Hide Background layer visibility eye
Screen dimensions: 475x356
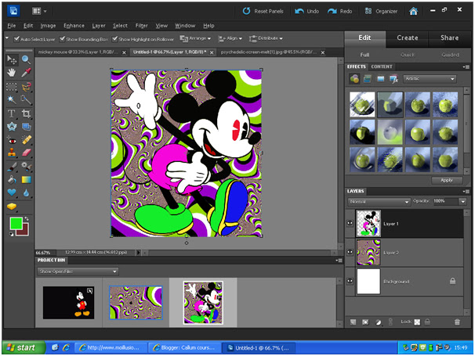click(350, 281)
